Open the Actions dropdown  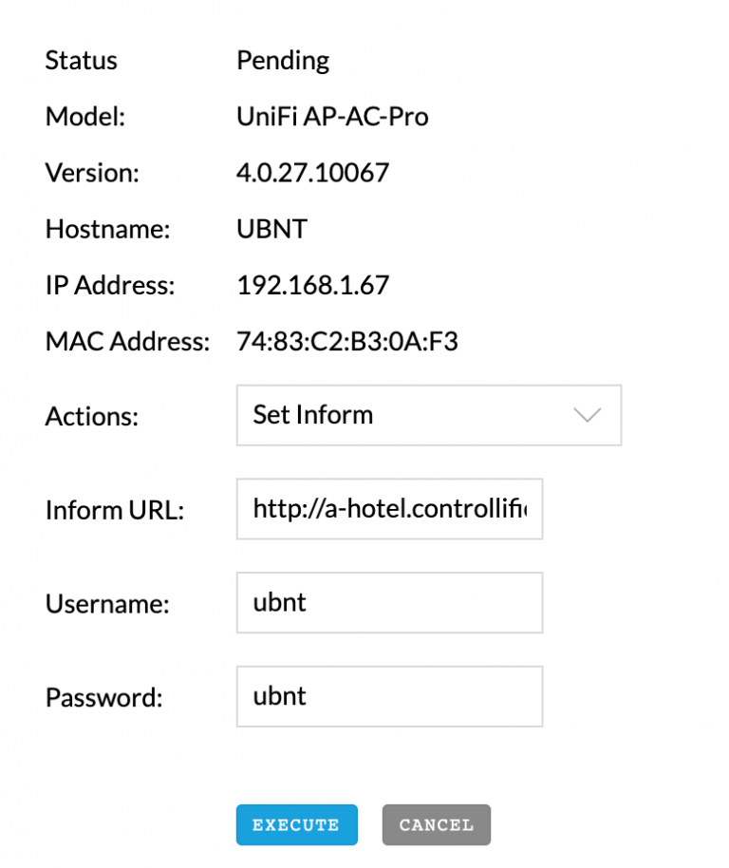pos(427,415)
